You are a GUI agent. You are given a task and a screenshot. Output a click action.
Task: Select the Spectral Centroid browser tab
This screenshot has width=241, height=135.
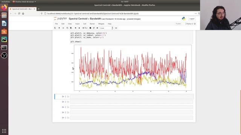tap(23, 9)
